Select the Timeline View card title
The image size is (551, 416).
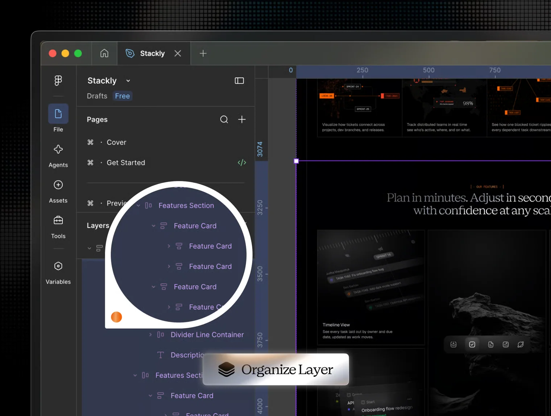coord(336,325)
